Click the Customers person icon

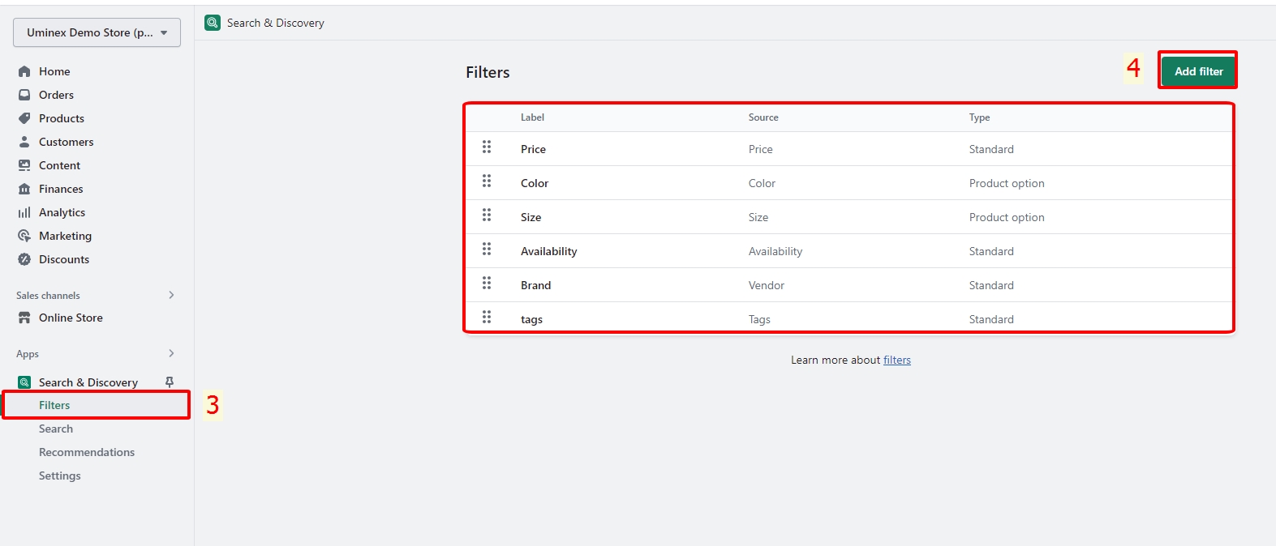[24, 142]
